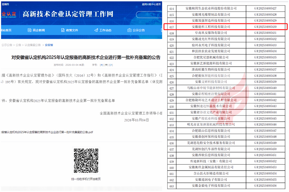Click the 企认定 site logo
The width and height of the screenshot is (289, 192).
[9, 14]
